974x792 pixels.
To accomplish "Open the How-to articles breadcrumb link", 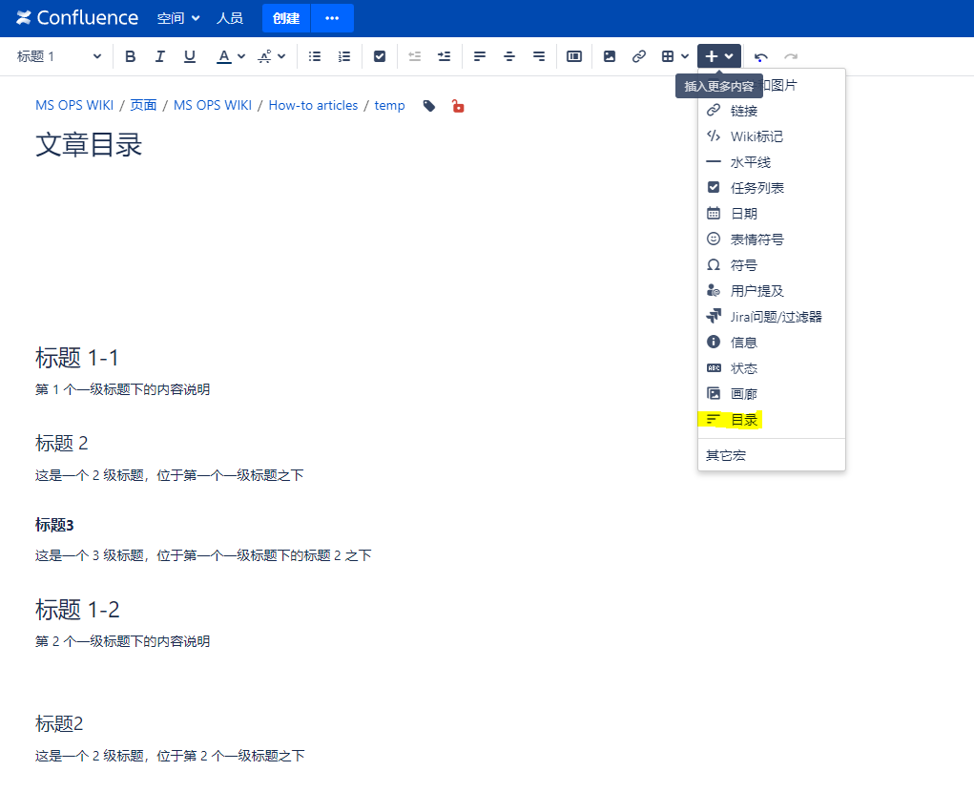I will [313, 106].
